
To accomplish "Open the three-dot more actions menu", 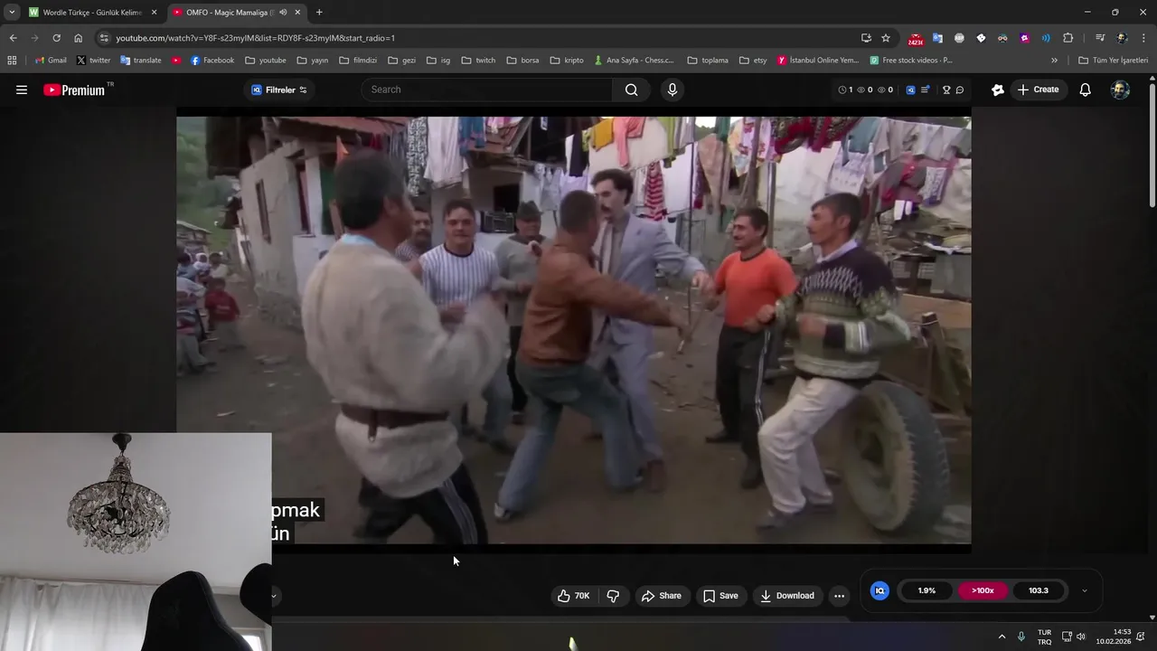I will [839, 595].
